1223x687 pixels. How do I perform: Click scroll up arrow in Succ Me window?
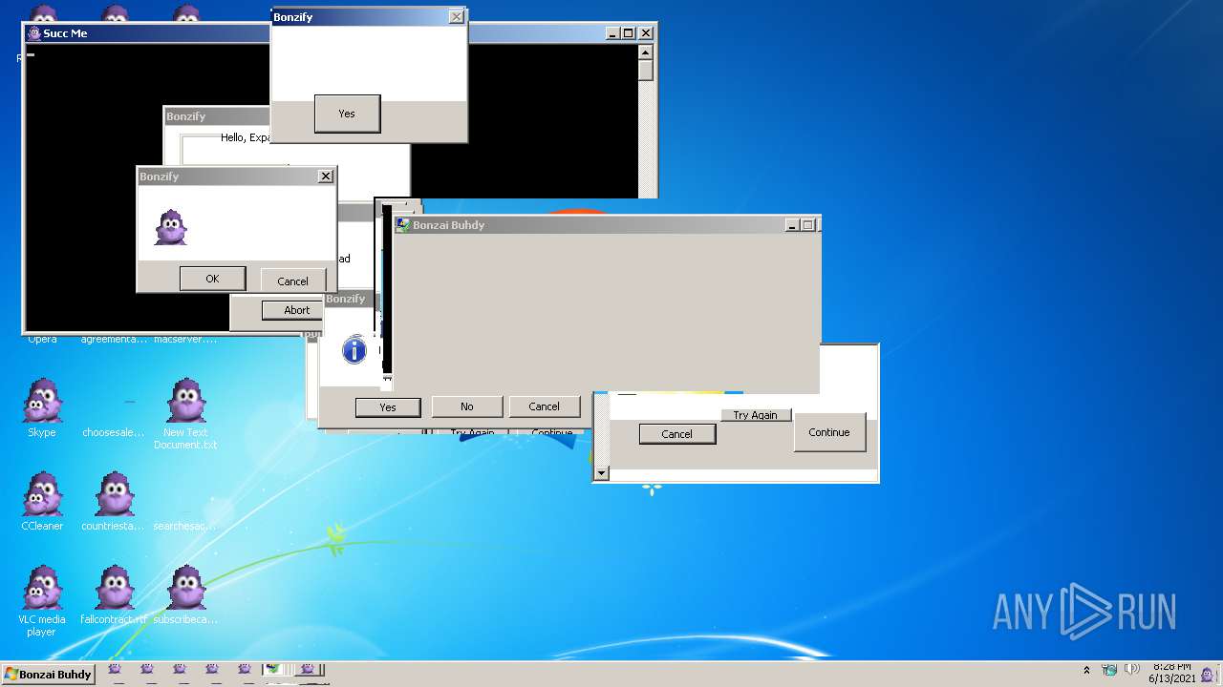pyautogui.click(x=646, y=52)
